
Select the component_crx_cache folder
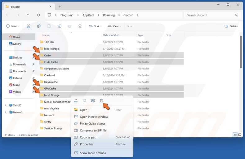[x=111, y=68]
